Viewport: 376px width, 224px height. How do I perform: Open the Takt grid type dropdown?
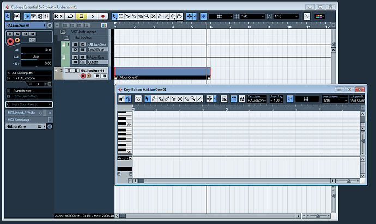pyautogui.click(x=252, y=16)
